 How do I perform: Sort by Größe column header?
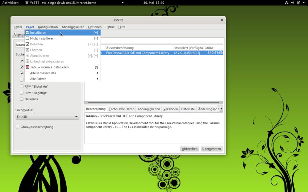click(213, 48)
